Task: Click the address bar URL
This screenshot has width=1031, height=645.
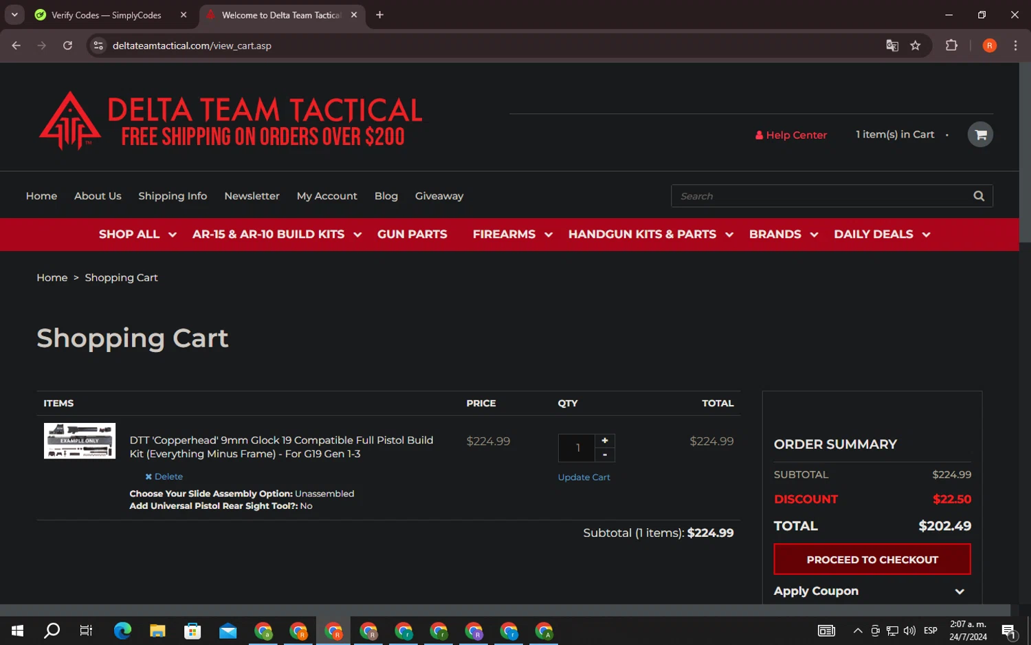Action: [x=192, y=45]
